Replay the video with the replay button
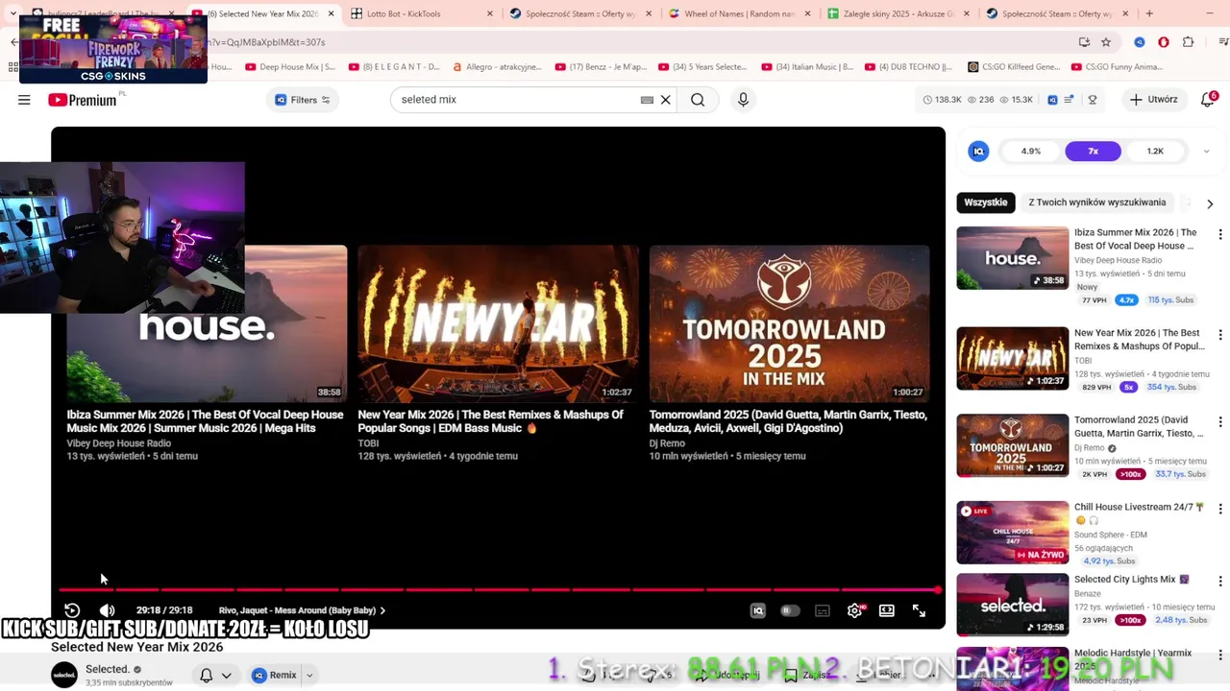 pyautogui.click(x=72, y=610)
